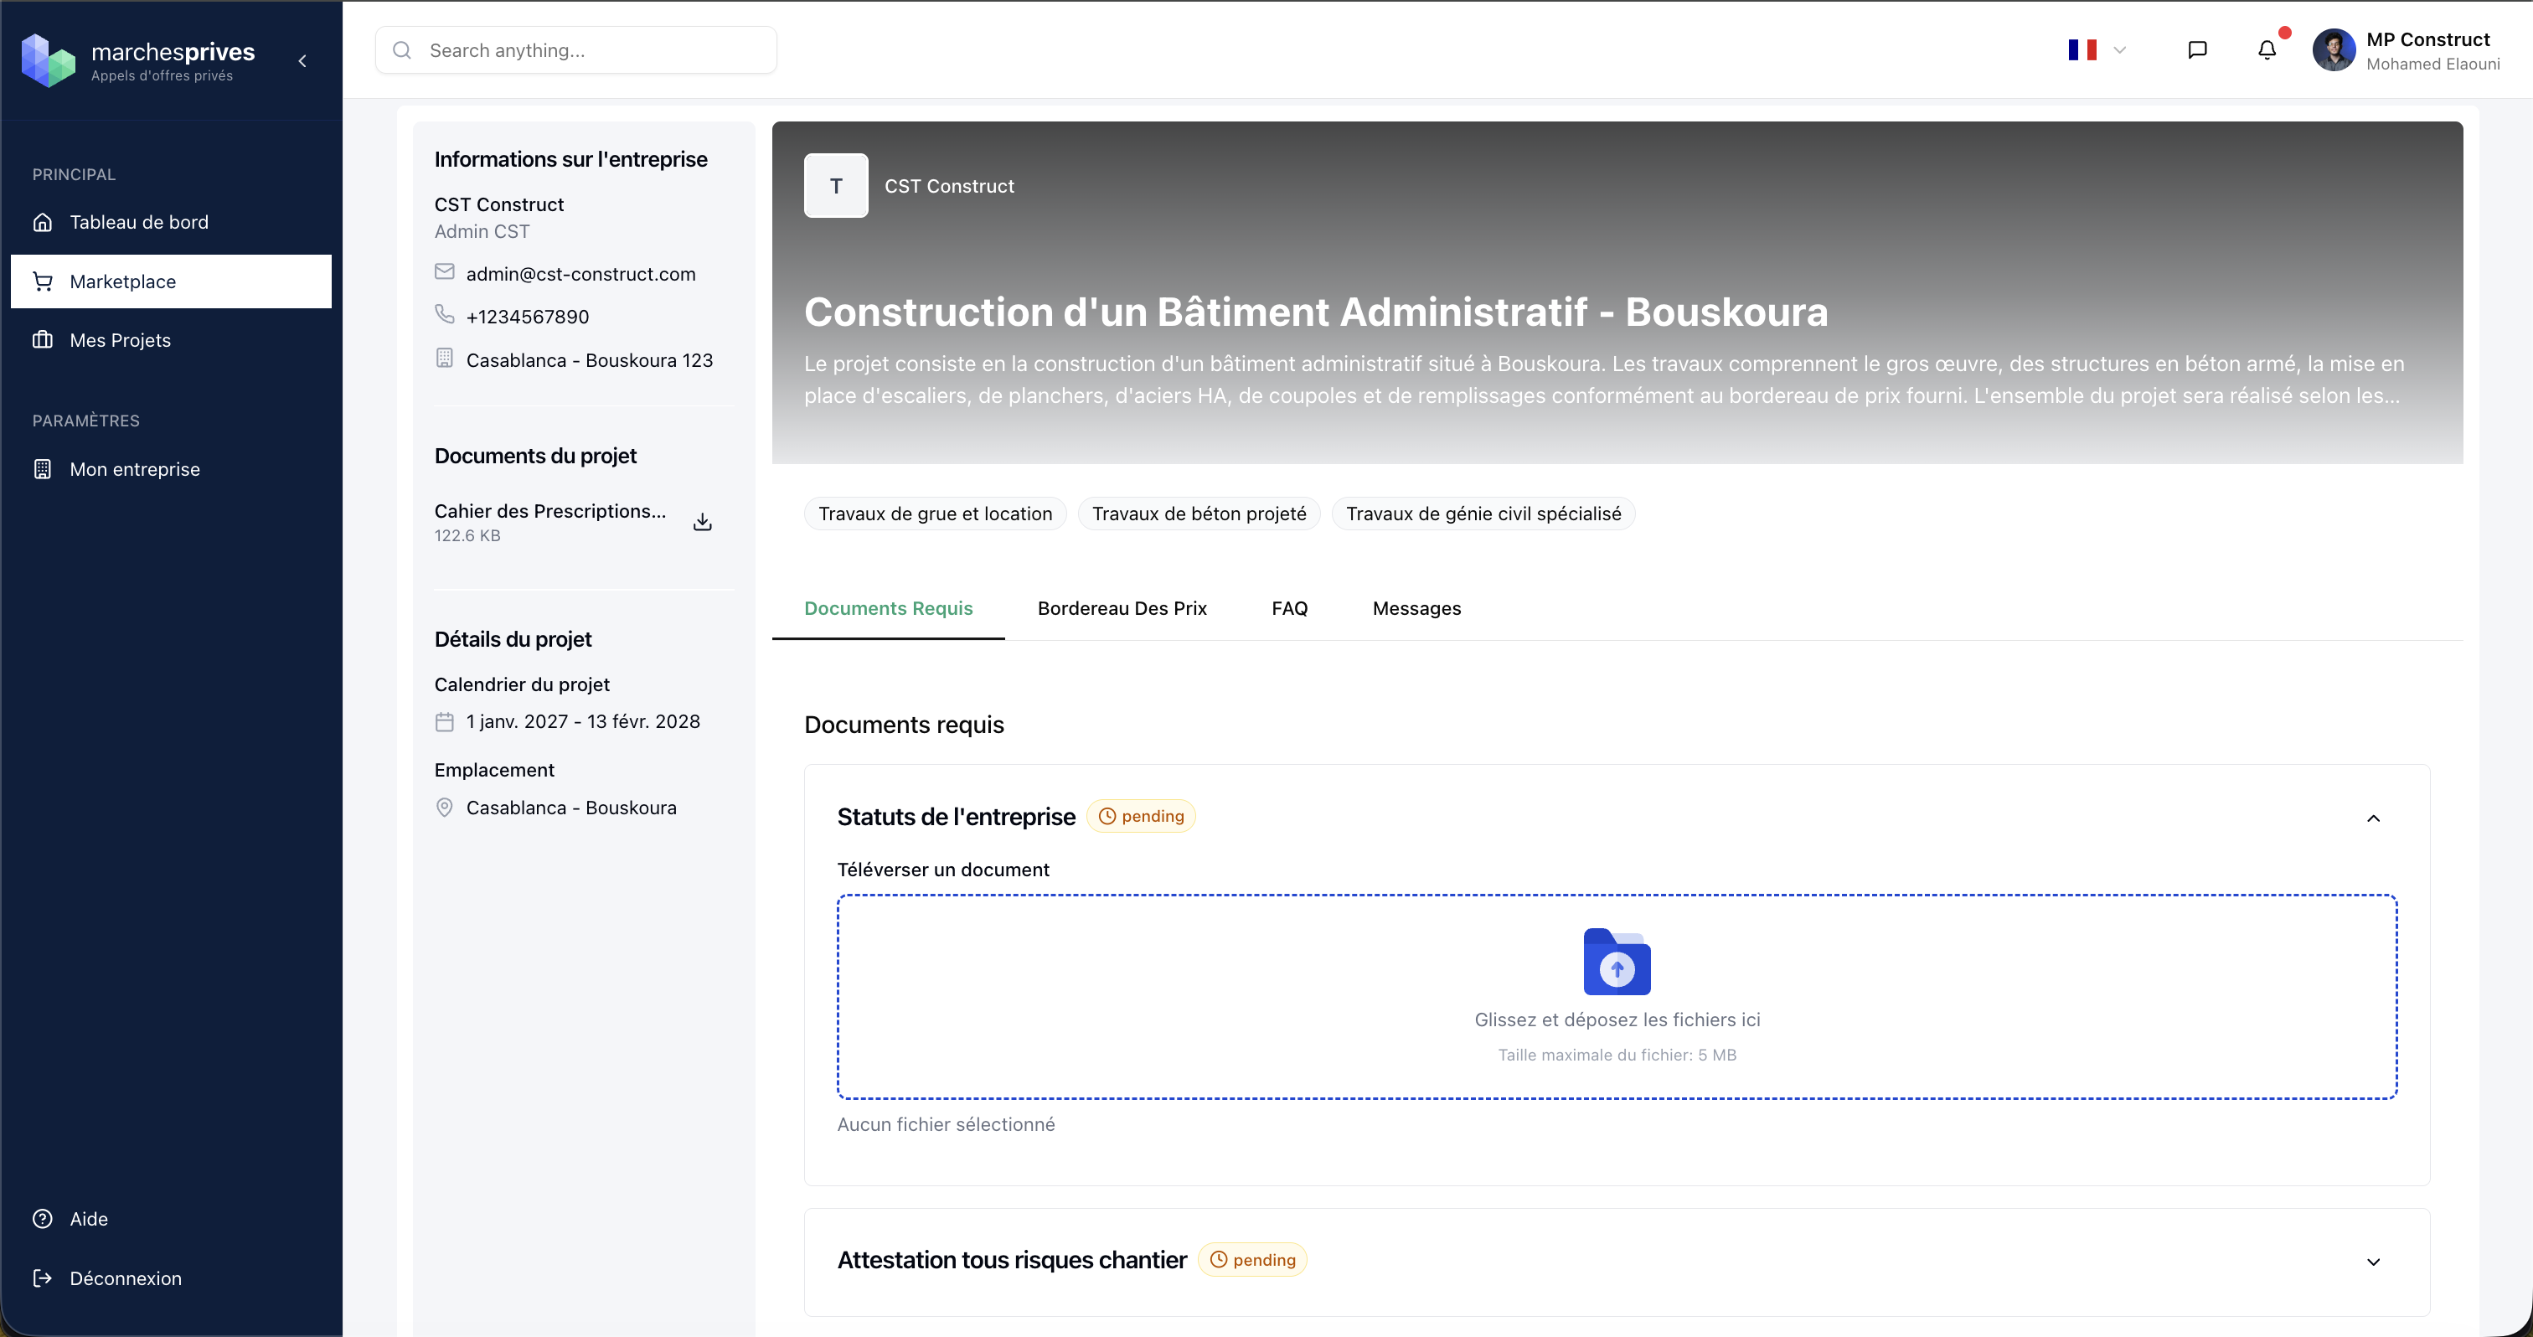The width and height of the screenshot is (2533, 1337).
Task: Open the chat messages icon in header
Action: [x=2197, y=50]
